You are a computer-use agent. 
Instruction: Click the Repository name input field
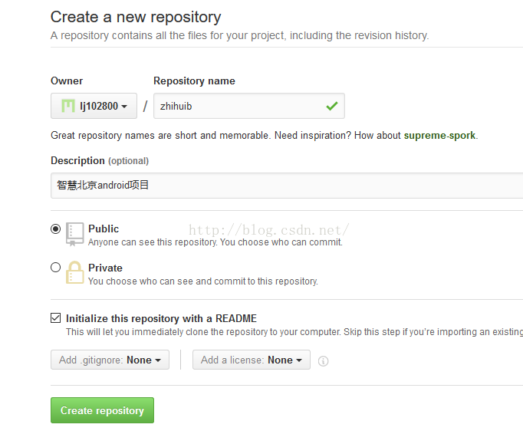point(238,107)
